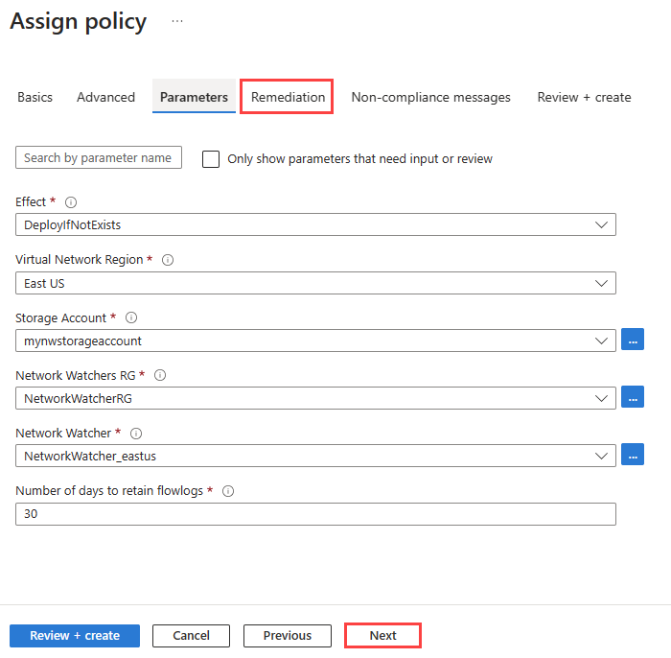Open the more options ellipsis beside Assign policy
Screen dimensions: 671x658
point(177,20)
